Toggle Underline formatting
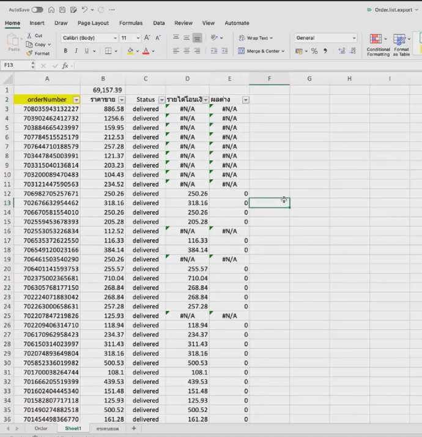422x437 pixels. (86, 51)
